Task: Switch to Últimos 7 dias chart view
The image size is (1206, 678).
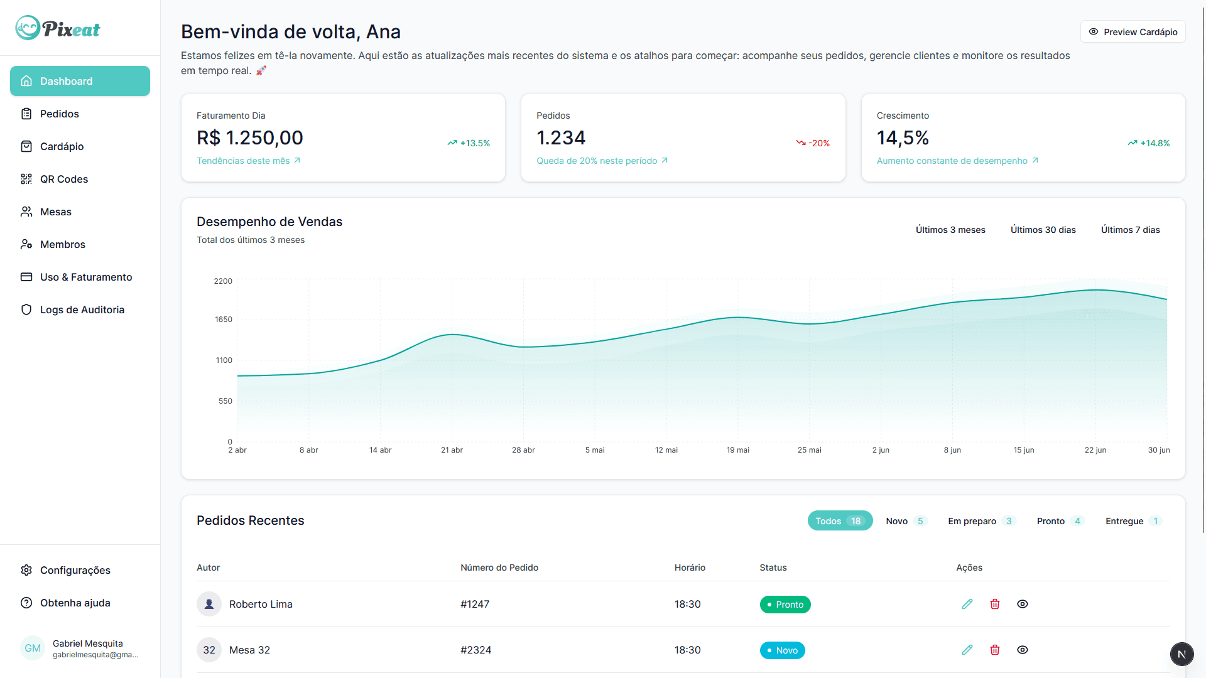Action: [x=1131, y=230]
